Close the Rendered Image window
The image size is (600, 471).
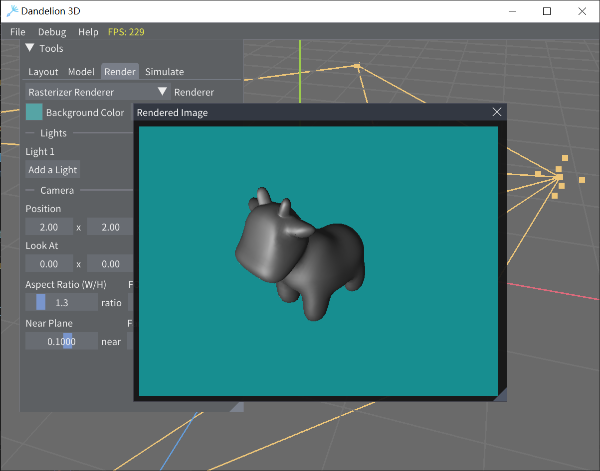point(497,112)
